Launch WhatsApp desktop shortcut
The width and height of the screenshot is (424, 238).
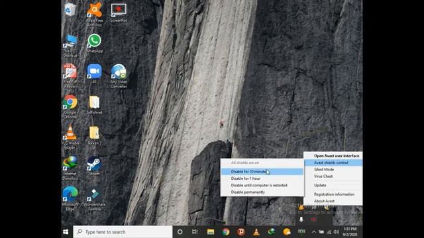tap(94, 43)
